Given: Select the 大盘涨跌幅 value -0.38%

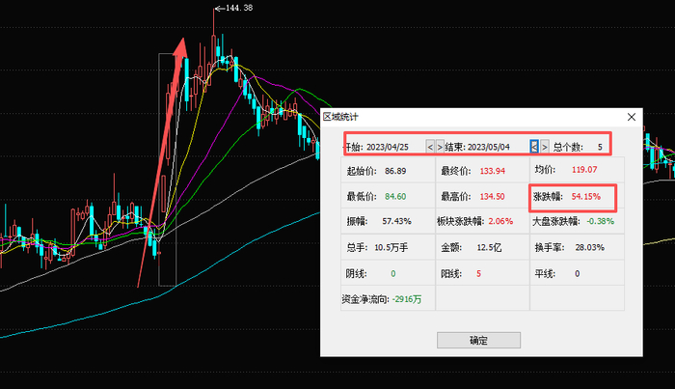Looking at the screenshot, I should 600,221.
